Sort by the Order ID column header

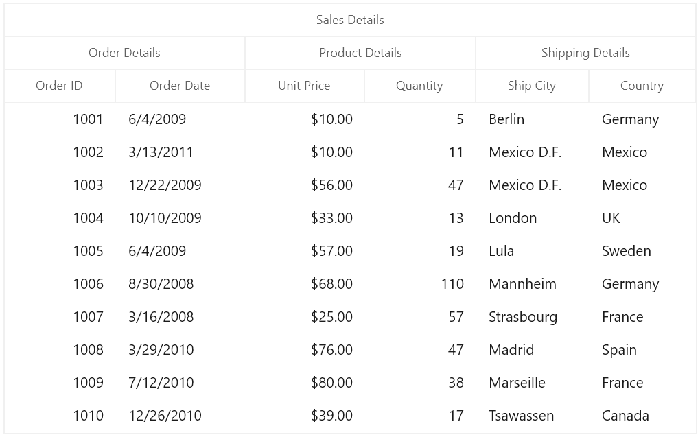coord(60,86)
